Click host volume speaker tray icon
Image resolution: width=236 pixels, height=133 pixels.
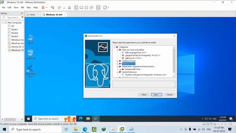204,129
